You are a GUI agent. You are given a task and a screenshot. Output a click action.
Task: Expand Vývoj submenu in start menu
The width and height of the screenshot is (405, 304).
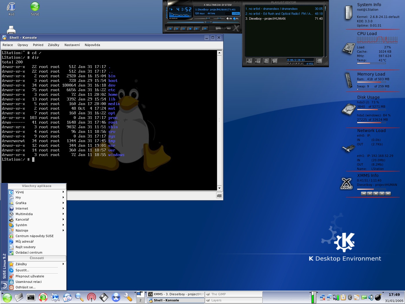(x=37, y=192)
